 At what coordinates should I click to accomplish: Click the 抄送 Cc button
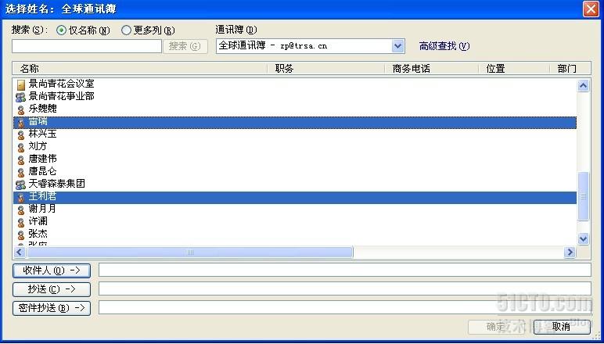[52, 289]
